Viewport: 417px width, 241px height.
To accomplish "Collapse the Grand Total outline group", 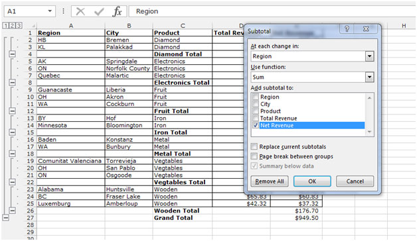I will tap(5, 218).
